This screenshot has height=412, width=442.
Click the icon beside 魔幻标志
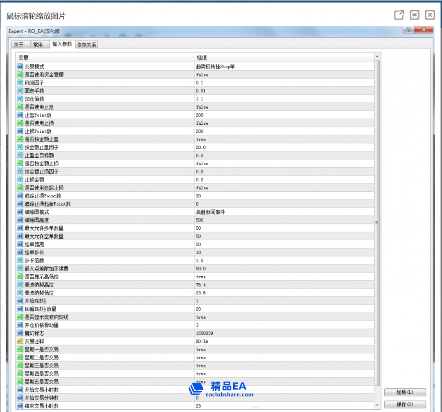(x=20, y=333)
